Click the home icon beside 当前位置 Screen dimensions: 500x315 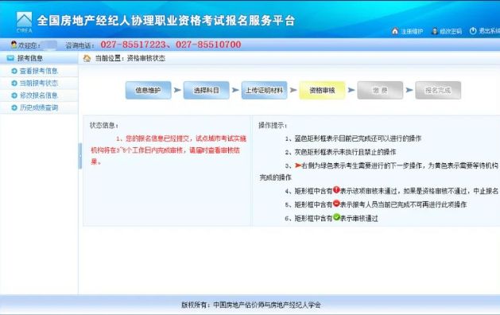coord(87,58)
